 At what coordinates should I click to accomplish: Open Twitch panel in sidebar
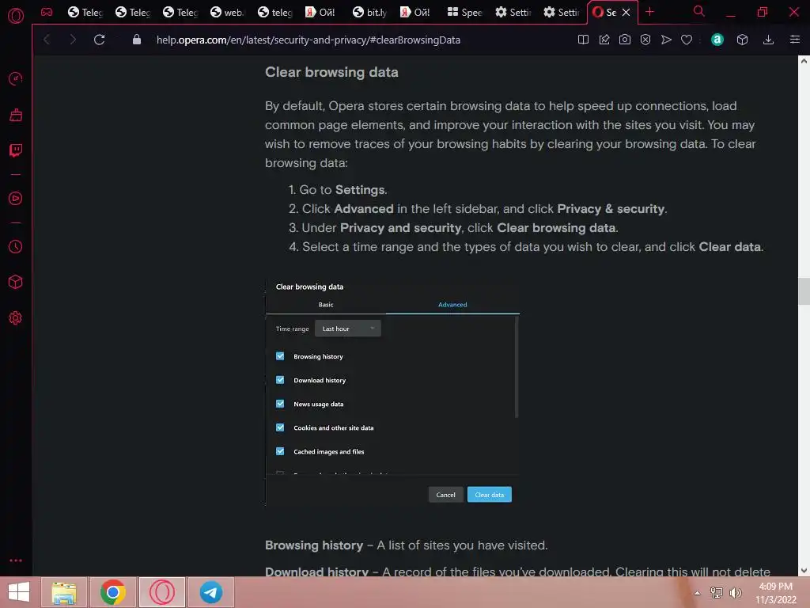point(16,150)
